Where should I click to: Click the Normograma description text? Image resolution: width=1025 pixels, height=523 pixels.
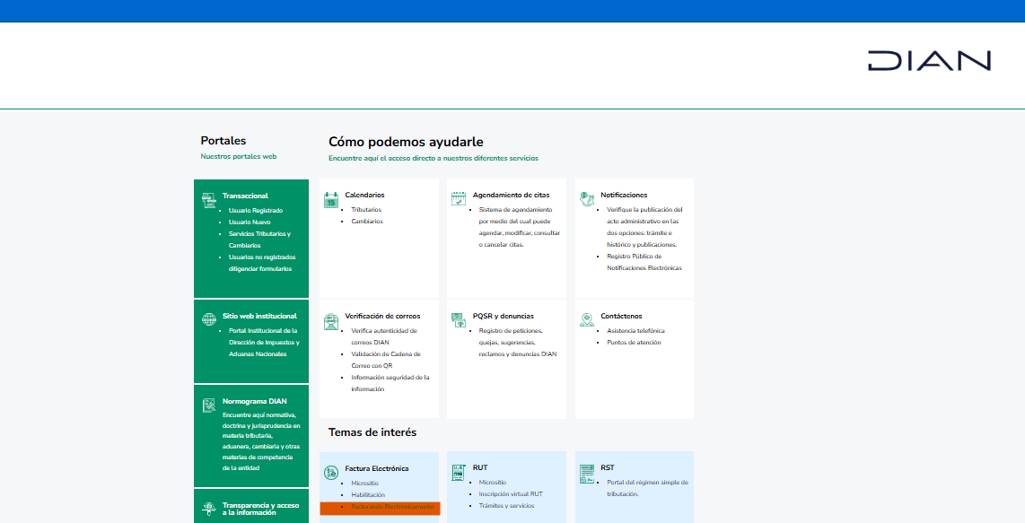tap(261, 441)
